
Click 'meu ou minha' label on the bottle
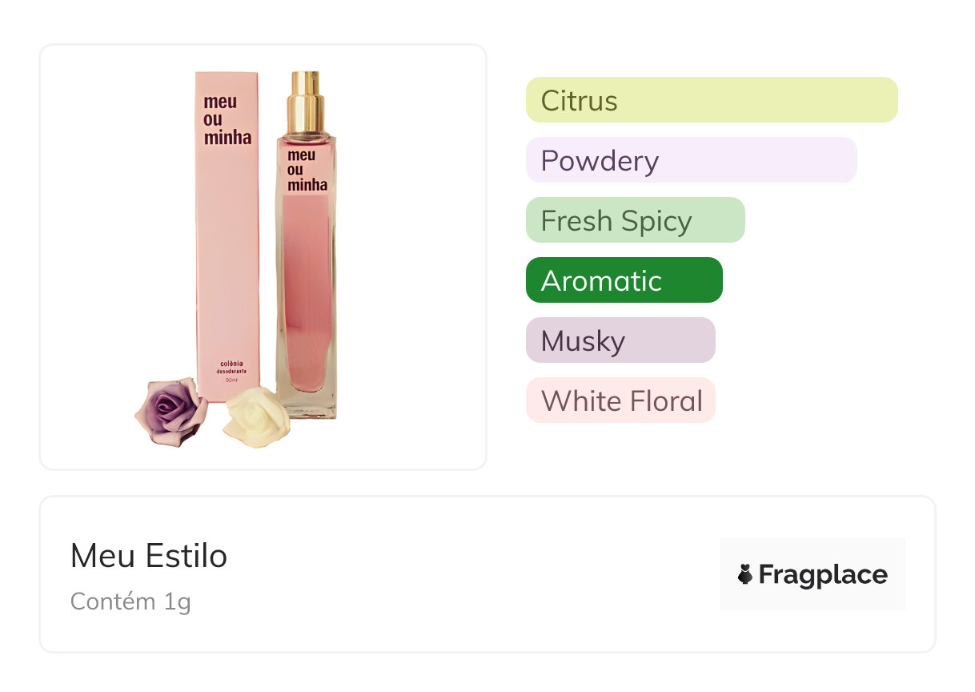coord(307,170)
